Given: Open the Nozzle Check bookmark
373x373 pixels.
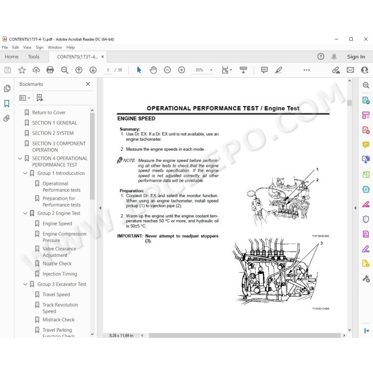Looking at the screenshot, I should pos(57,264).
